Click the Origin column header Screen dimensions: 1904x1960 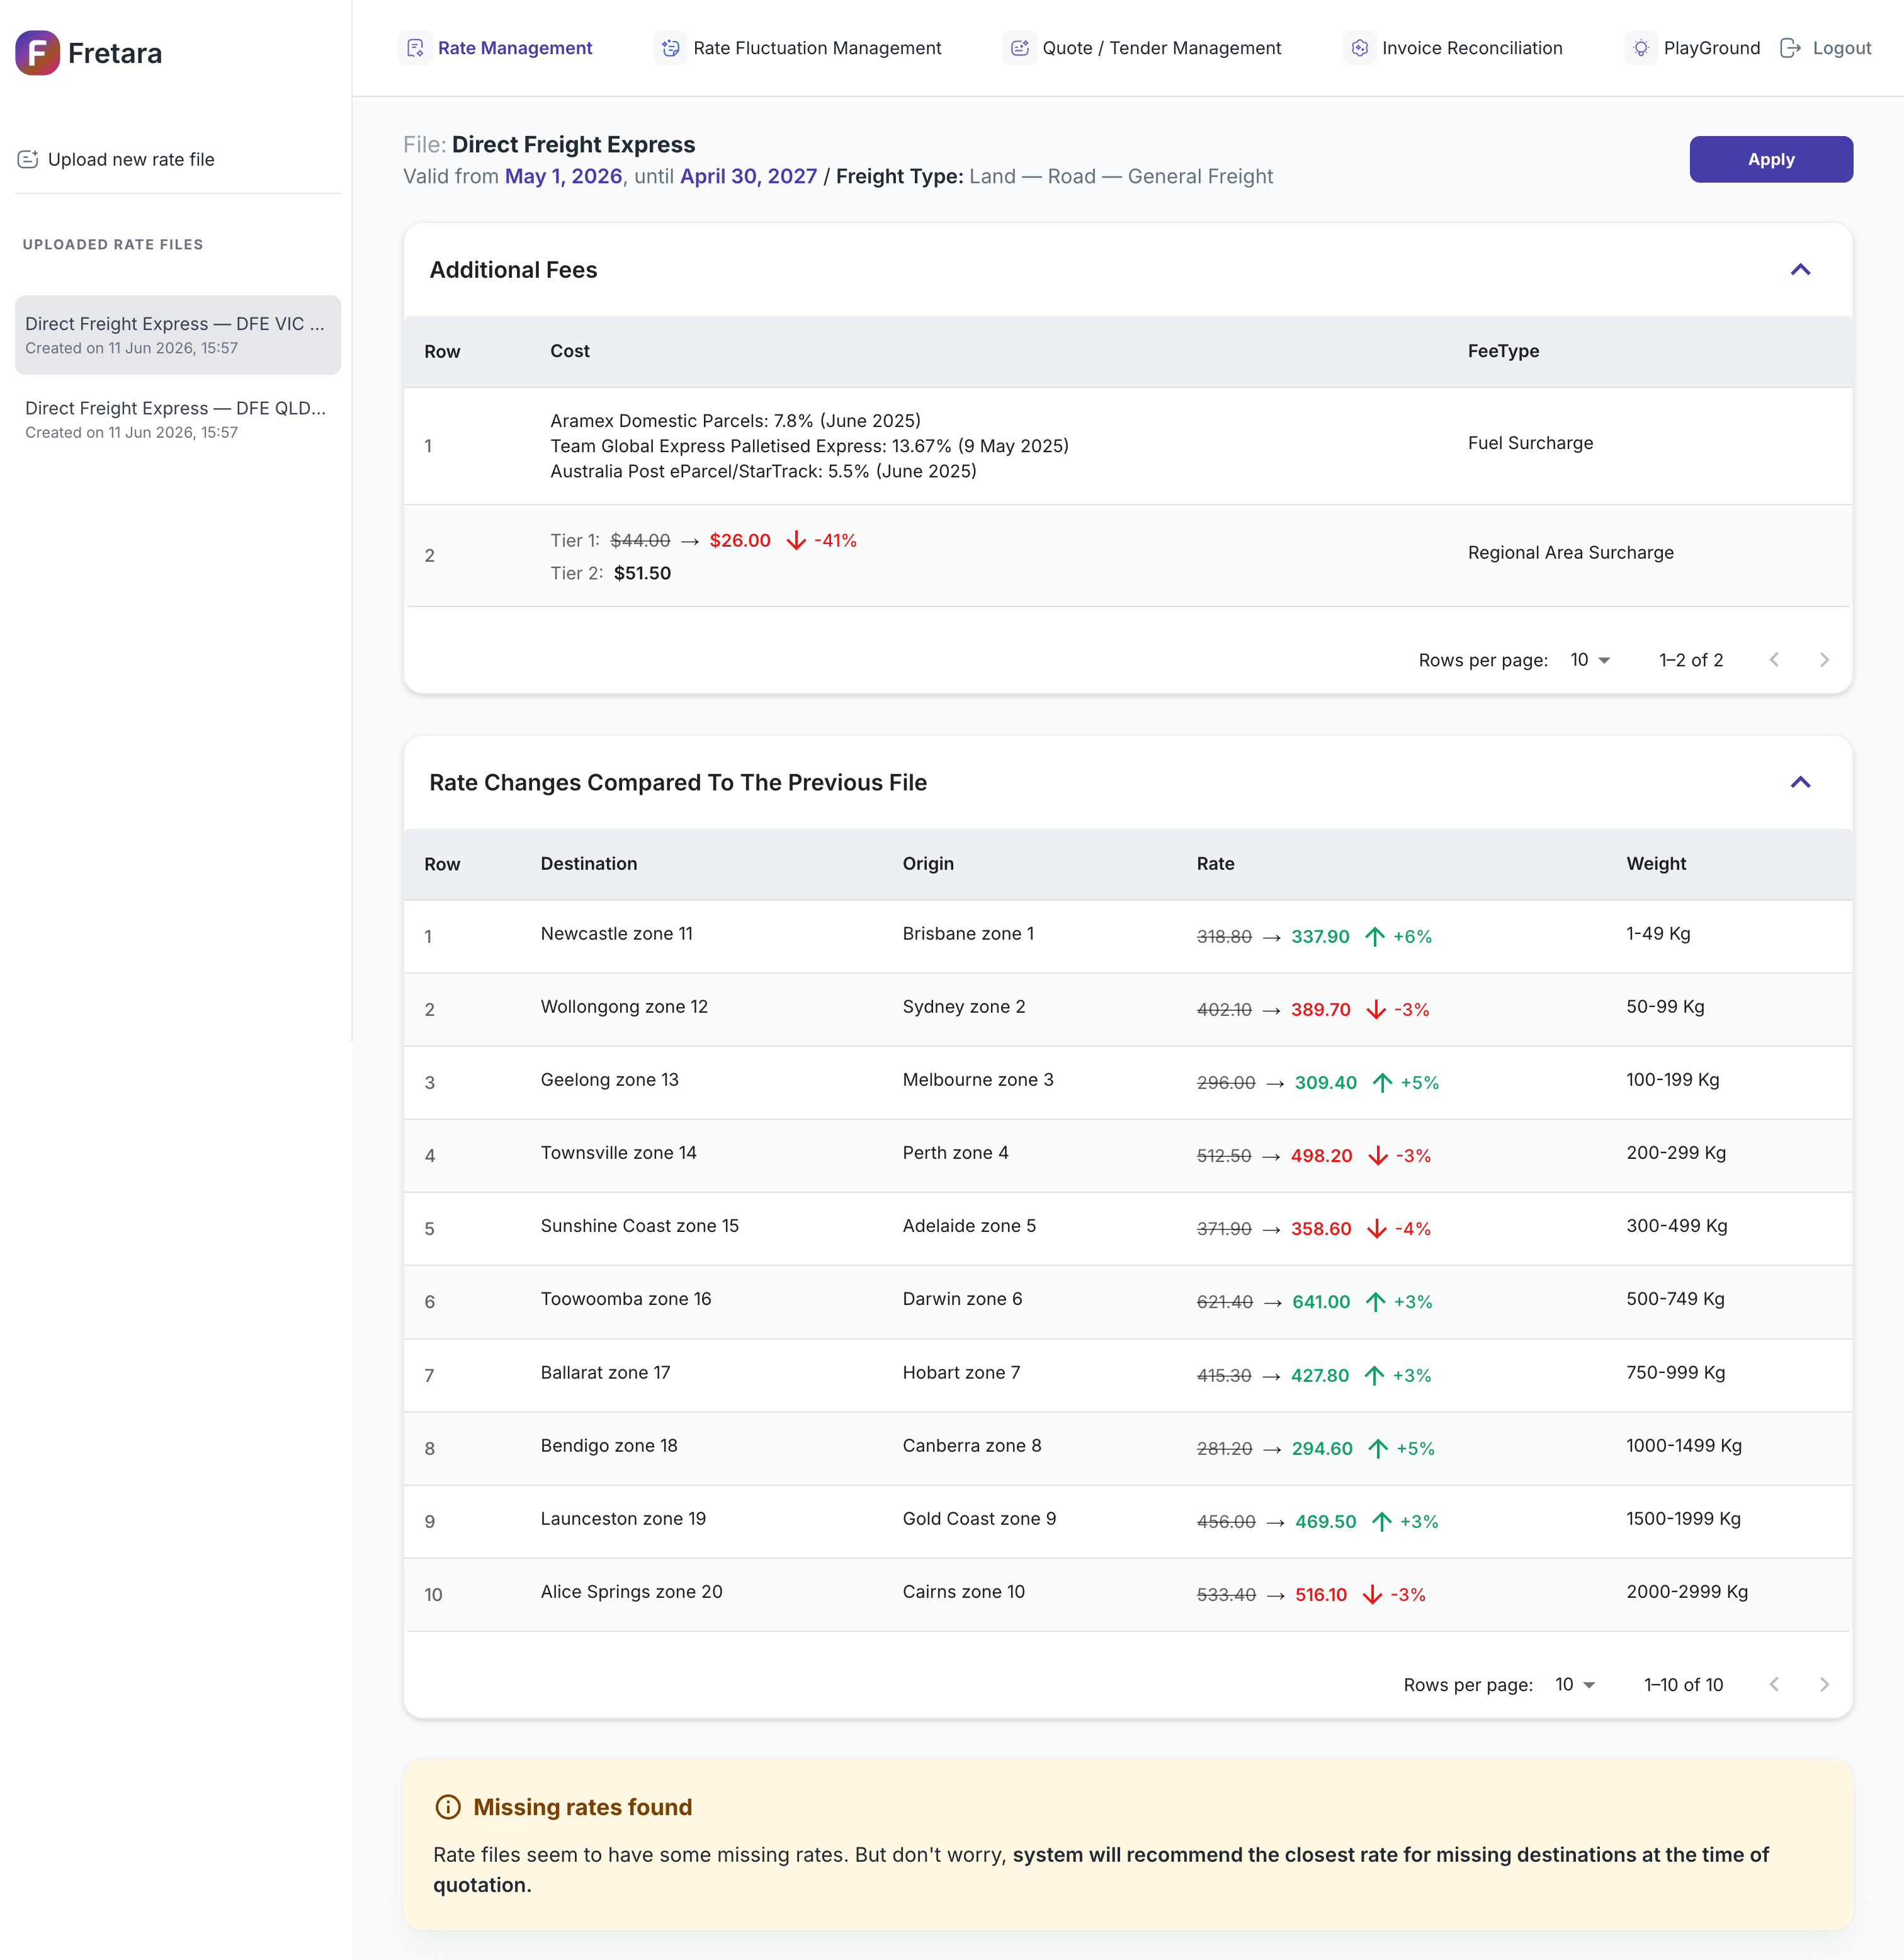tap(928, 863)
